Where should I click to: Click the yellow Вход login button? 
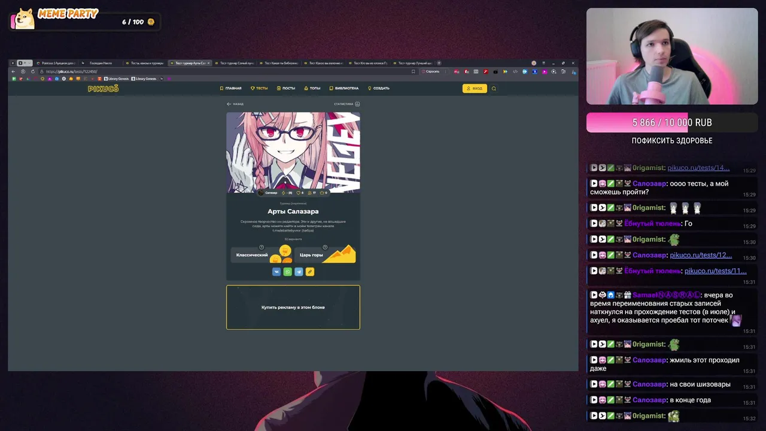(475, 89)
